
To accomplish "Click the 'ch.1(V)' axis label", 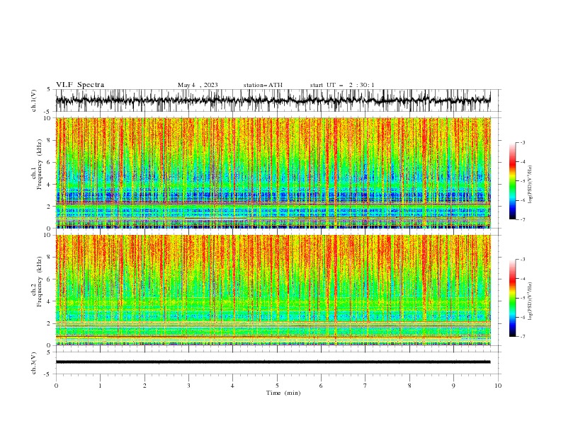I will click(x=34, y=100).
